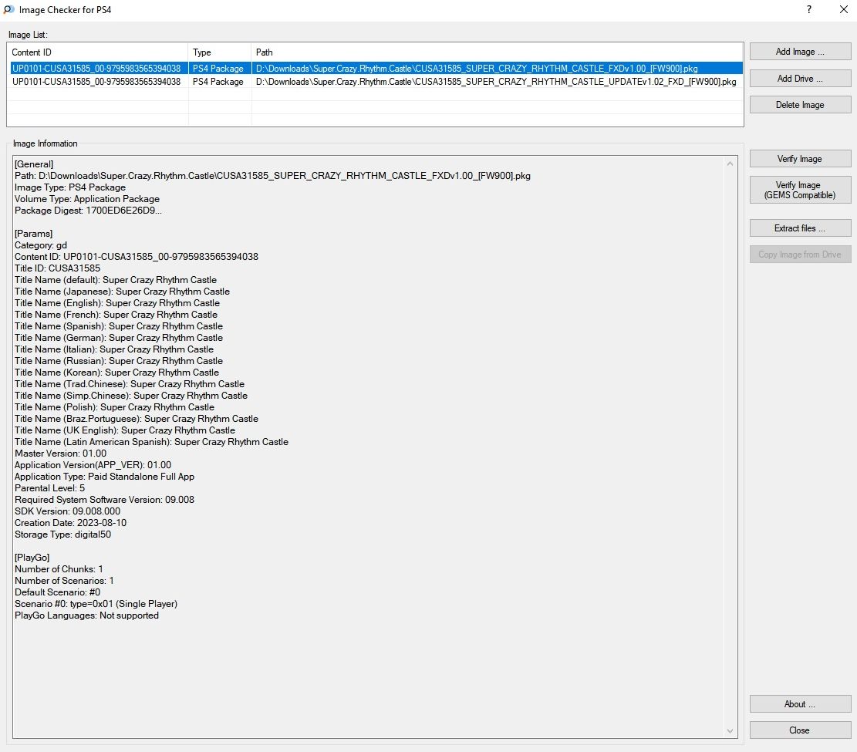Click the Type column header
The height and width of the screenshot is (752, 857).
tap(220, 52)
